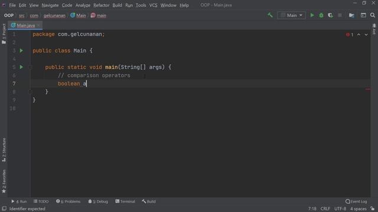Open the Run tool window tab
Screen dimensions: 378x212
[x=19, y=201]
